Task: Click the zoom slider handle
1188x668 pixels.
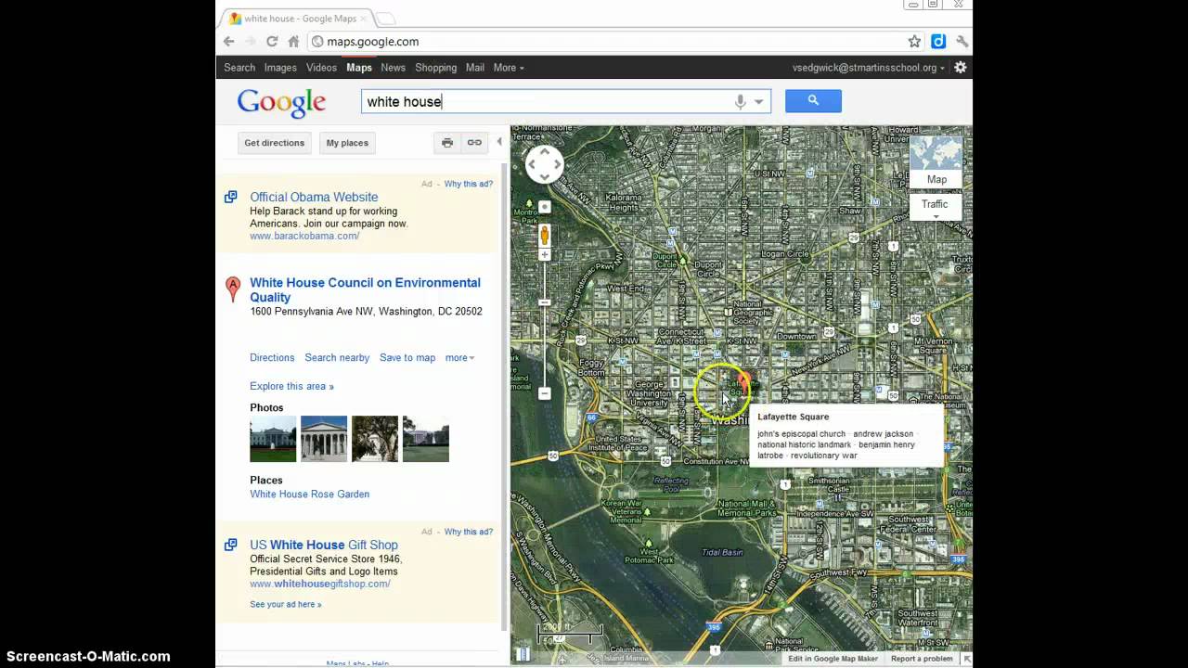Action: click(x=545, y=302)
